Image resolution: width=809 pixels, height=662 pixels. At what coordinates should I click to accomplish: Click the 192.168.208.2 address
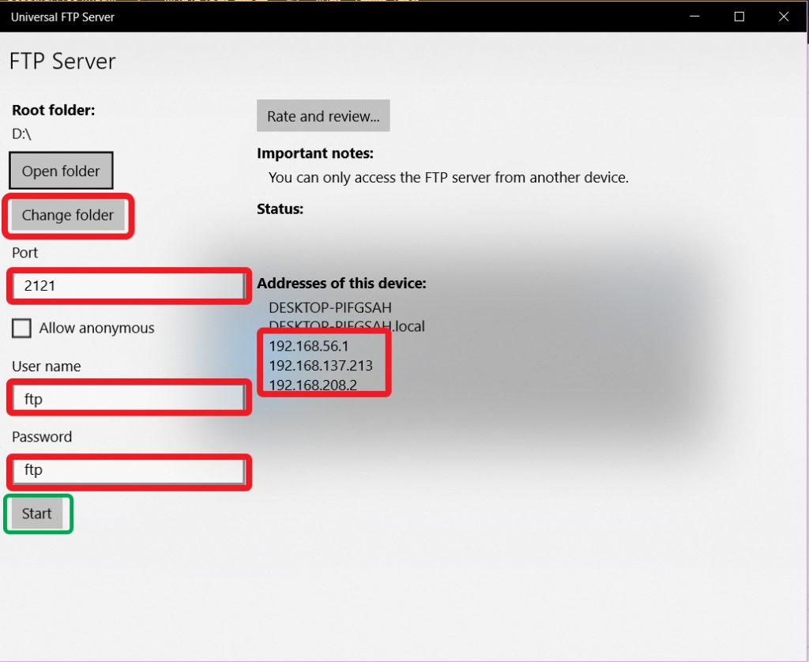[x=312, y=386]
